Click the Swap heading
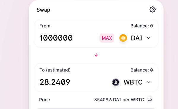The height and width of the screenshot is (109, 178). click(43, 10)
